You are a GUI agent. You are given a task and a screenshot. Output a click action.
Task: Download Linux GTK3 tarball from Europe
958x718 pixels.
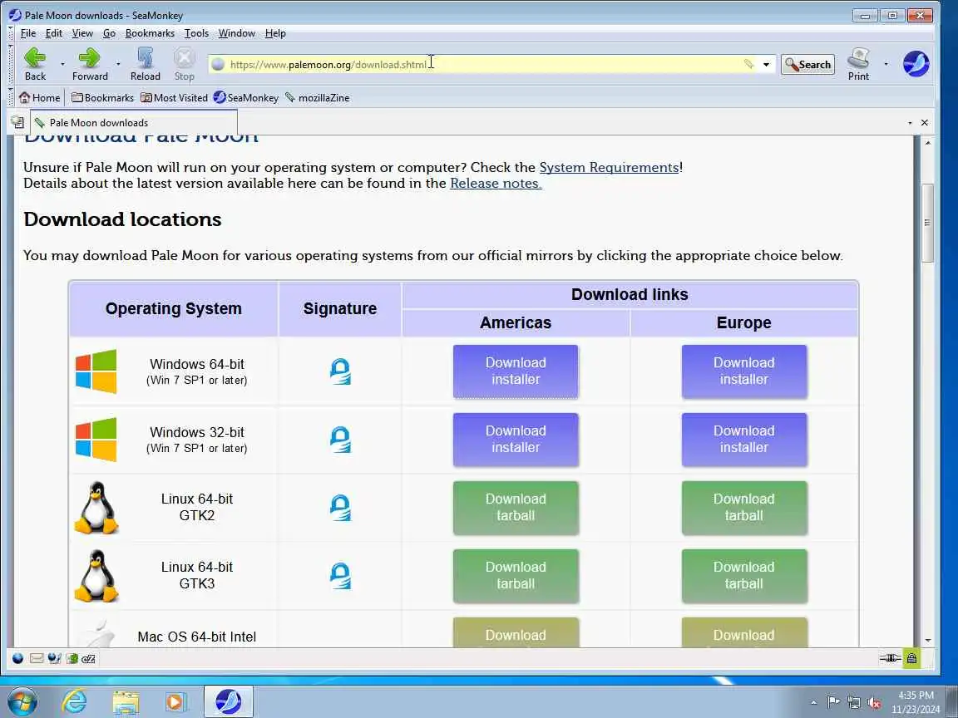coord(744,577)
